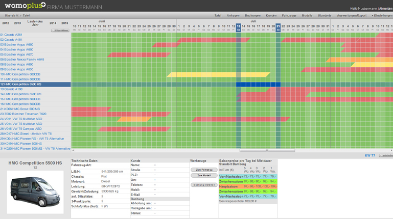The height and width of the screenshot is (219, 393).
Task: Open the Einstellungen dropdown menu
Action: pos(382,15)
